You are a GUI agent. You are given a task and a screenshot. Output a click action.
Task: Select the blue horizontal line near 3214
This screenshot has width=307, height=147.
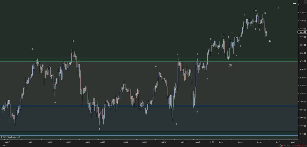coord(149,106)
